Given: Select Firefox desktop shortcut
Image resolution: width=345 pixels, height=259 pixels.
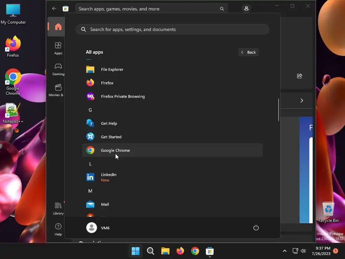Looking at the screenshot, I should (x=13, y=47).
